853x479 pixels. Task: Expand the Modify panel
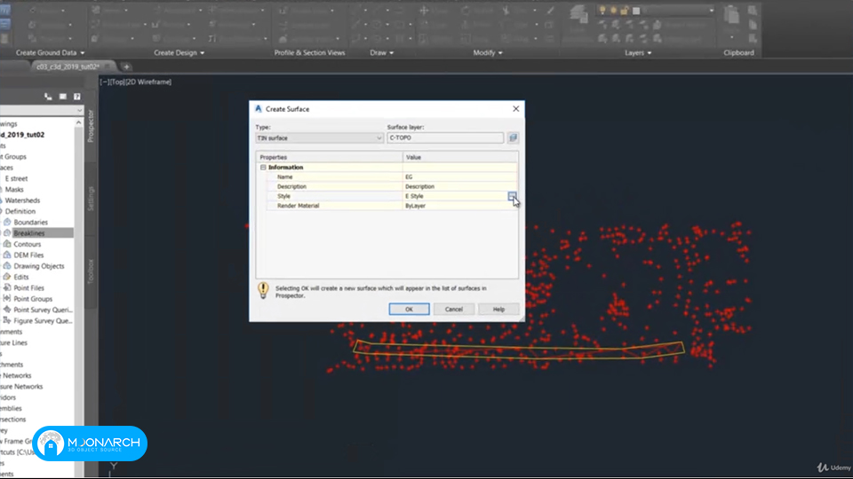point(488,52)
